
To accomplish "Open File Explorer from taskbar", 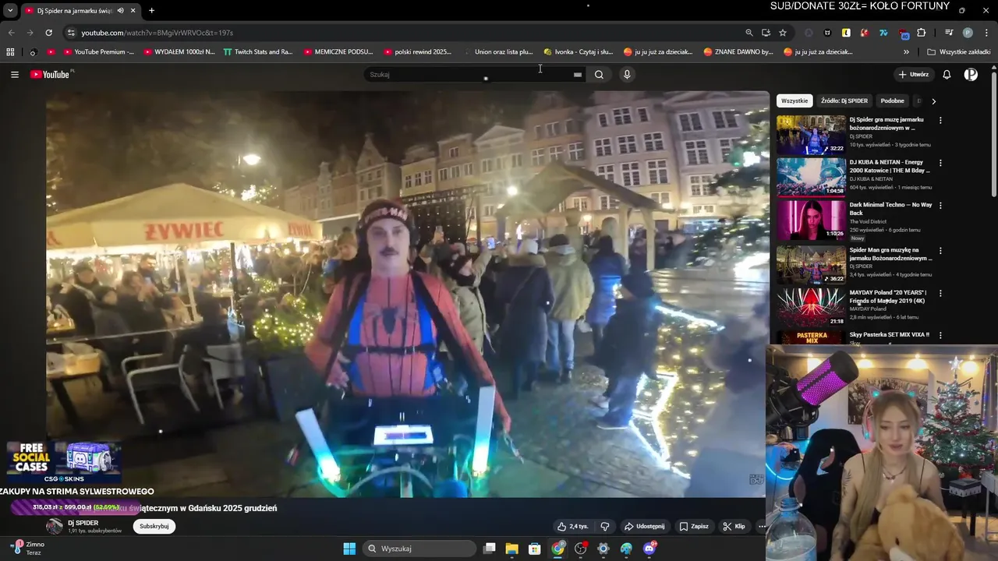I will click(x=511, y=549).
